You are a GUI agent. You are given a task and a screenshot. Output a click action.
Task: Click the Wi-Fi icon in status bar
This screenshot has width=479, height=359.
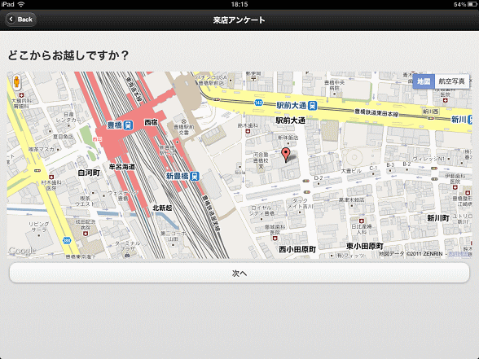(21, 4)
